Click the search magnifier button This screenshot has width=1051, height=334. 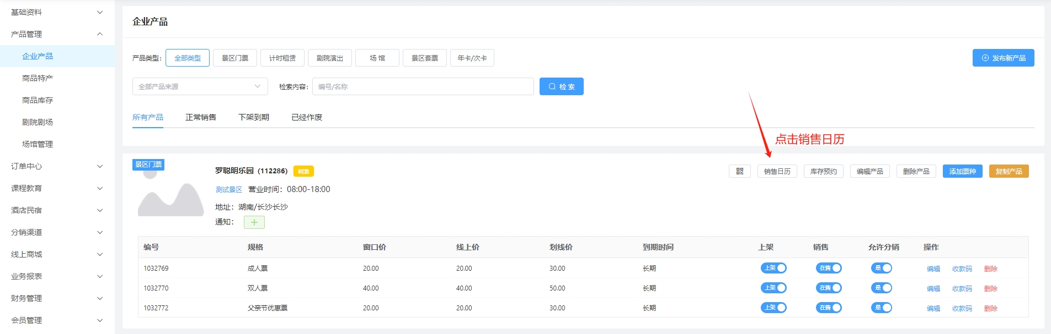click(561, 86)
